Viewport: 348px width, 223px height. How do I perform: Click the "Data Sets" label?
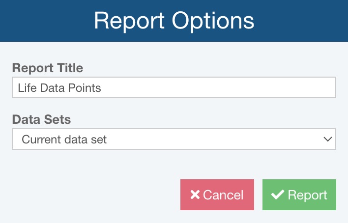coord(41,119)
